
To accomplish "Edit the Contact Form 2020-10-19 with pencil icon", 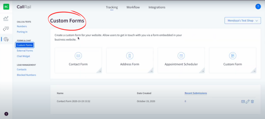I will [248, 102].
